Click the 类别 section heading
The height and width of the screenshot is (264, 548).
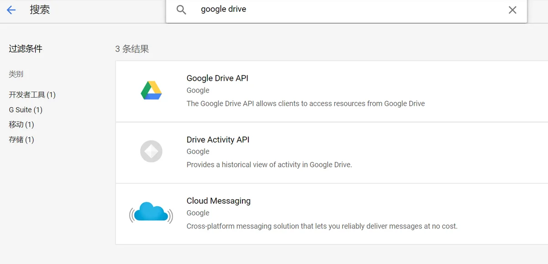(16, 74)
